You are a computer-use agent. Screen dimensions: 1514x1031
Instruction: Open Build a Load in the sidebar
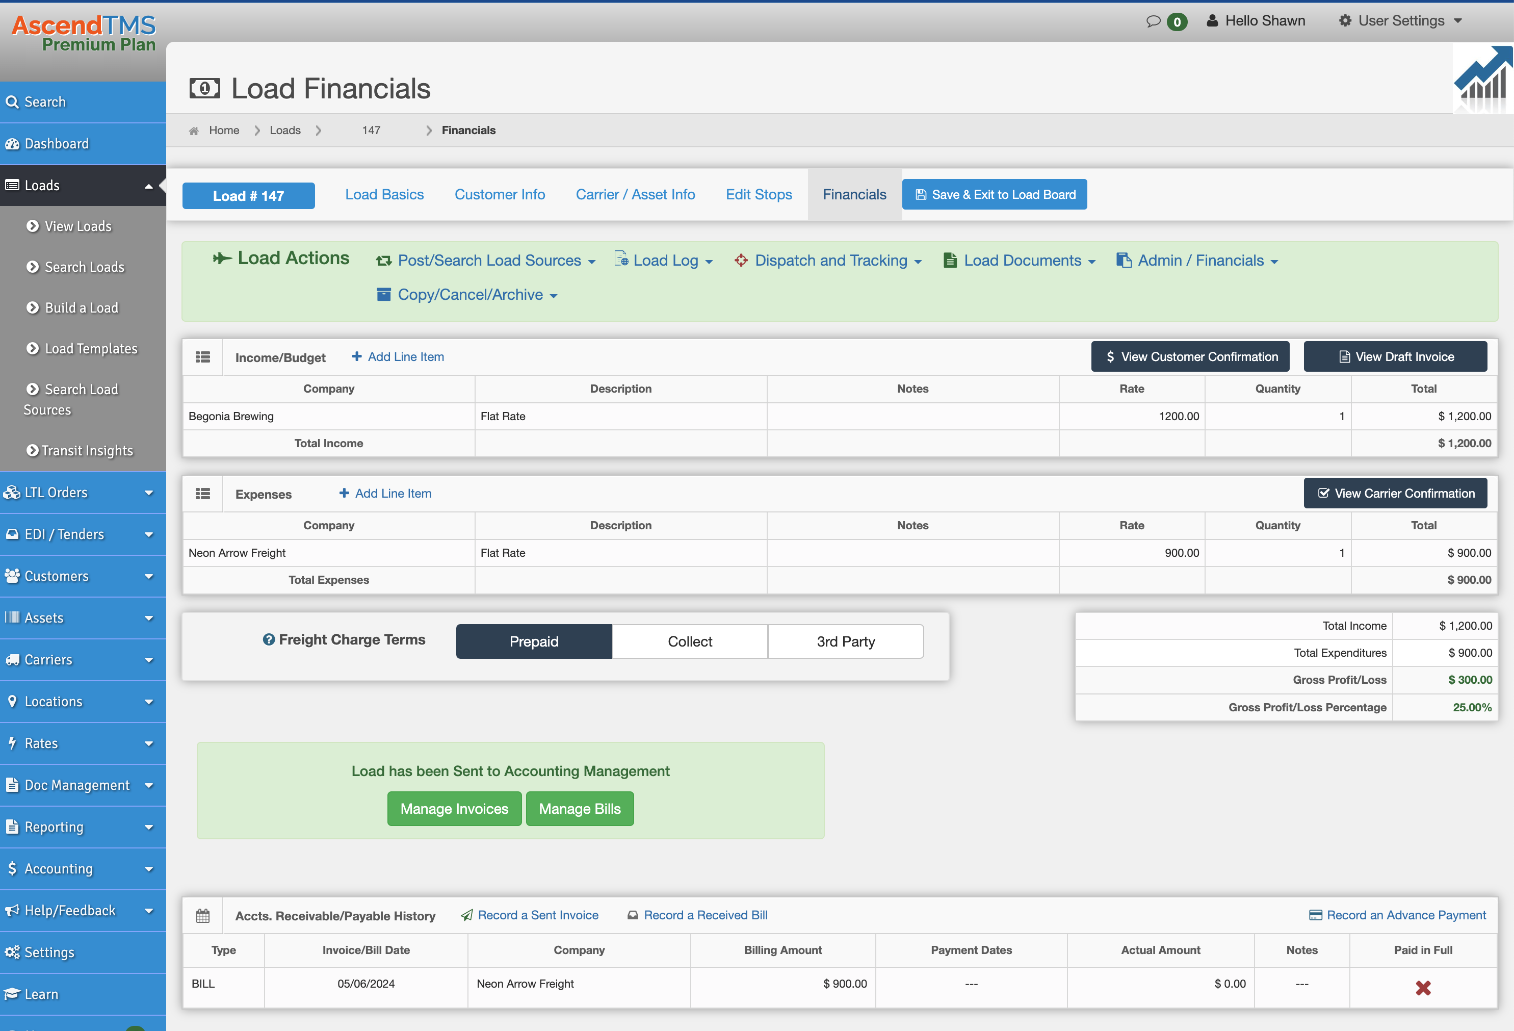(81, 308)
